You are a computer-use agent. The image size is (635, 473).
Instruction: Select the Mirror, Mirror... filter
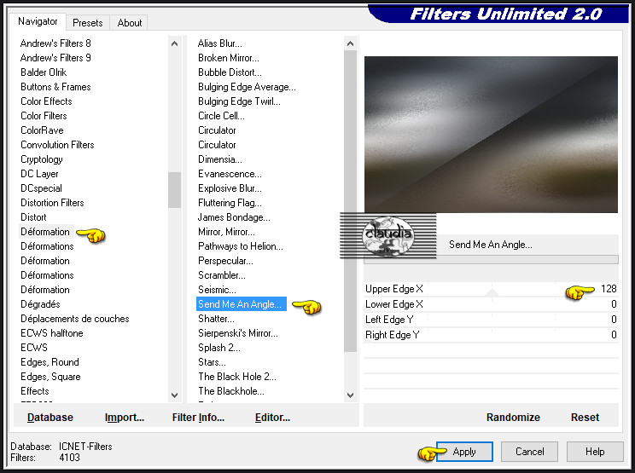pyautogui.click(x=226, y=232)
